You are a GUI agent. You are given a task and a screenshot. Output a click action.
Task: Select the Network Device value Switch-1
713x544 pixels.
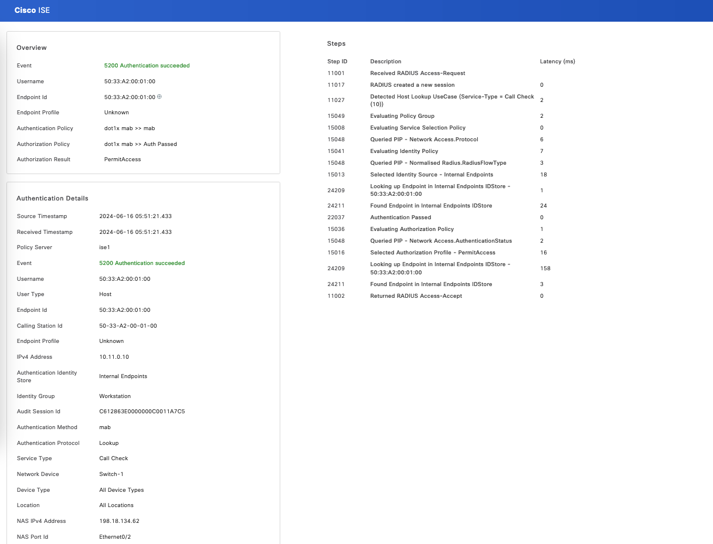pyautogui.click(x=111, y=474)
